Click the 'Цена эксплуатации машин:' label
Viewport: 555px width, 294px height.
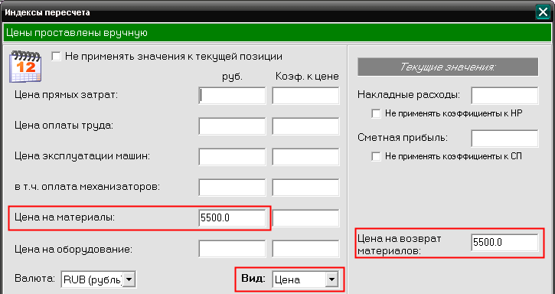(x=82, y=156)
